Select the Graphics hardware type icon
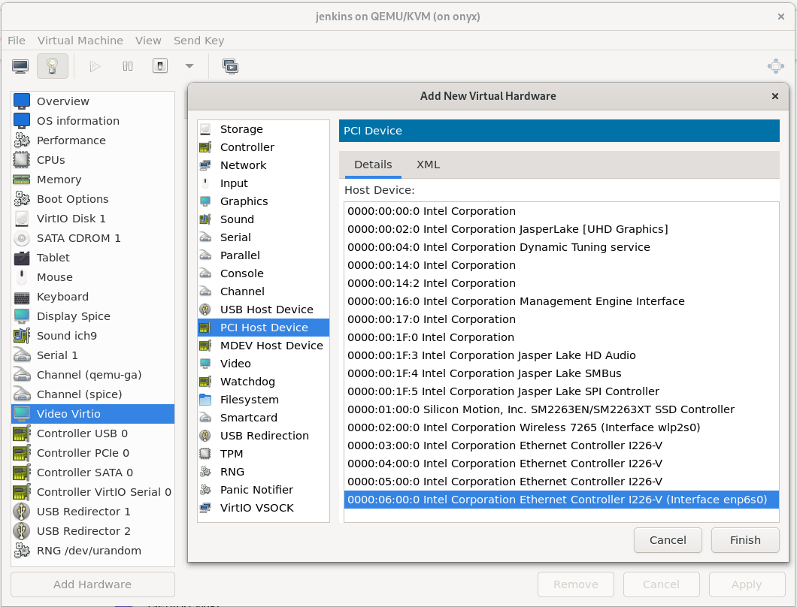Image resolution: width=797 pixels, height=607 pixels. pyautogui.click(x=205, y=201)
